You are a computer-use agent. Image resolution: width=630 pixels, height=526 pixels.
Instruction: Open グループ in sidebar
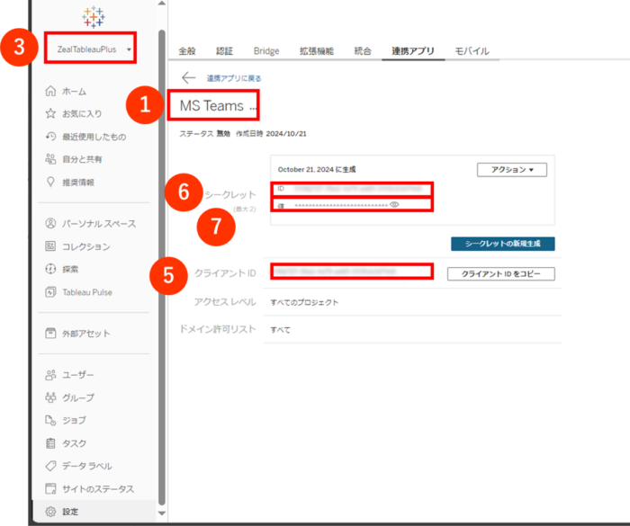78,398
